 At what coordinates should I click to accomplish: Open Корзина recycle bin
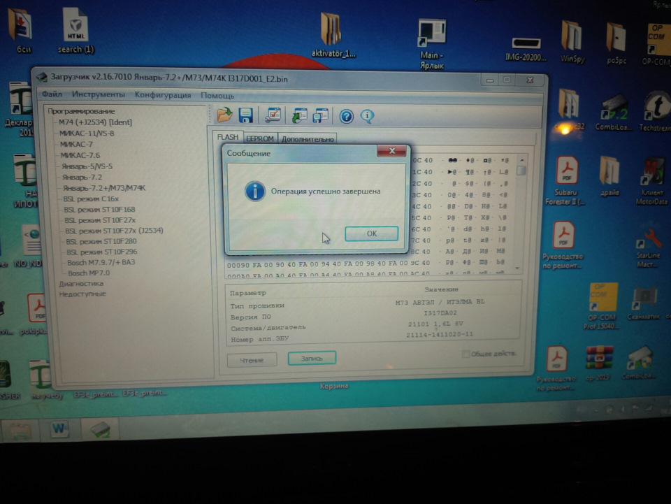click(x=334, y=385)
